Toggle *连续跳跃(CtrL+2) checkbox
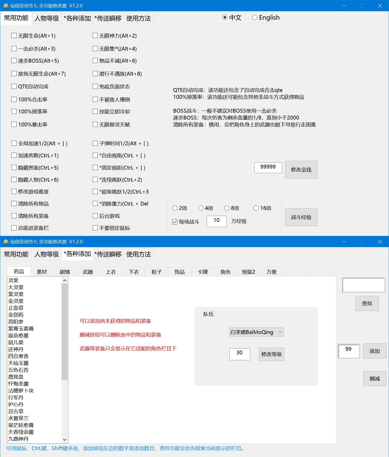 tap(95, 179)
